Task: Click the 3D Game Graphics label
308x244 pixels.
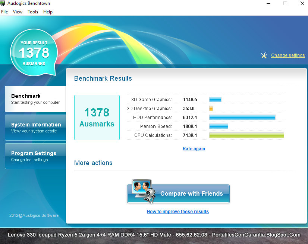Action: point(151,100)
